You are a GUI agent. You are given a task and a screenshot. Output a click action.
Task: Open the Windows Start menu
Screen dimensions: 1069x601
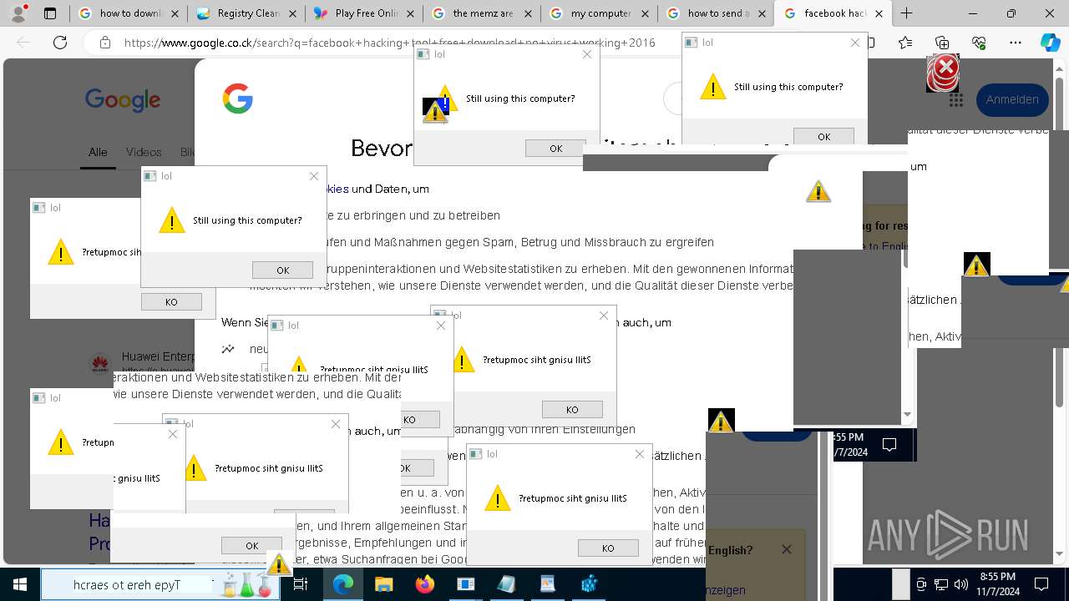coord(19,584)
